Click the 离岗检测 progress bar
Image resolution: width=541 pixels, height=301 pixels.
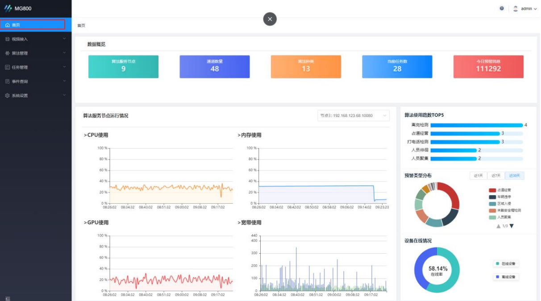point(476,125)
